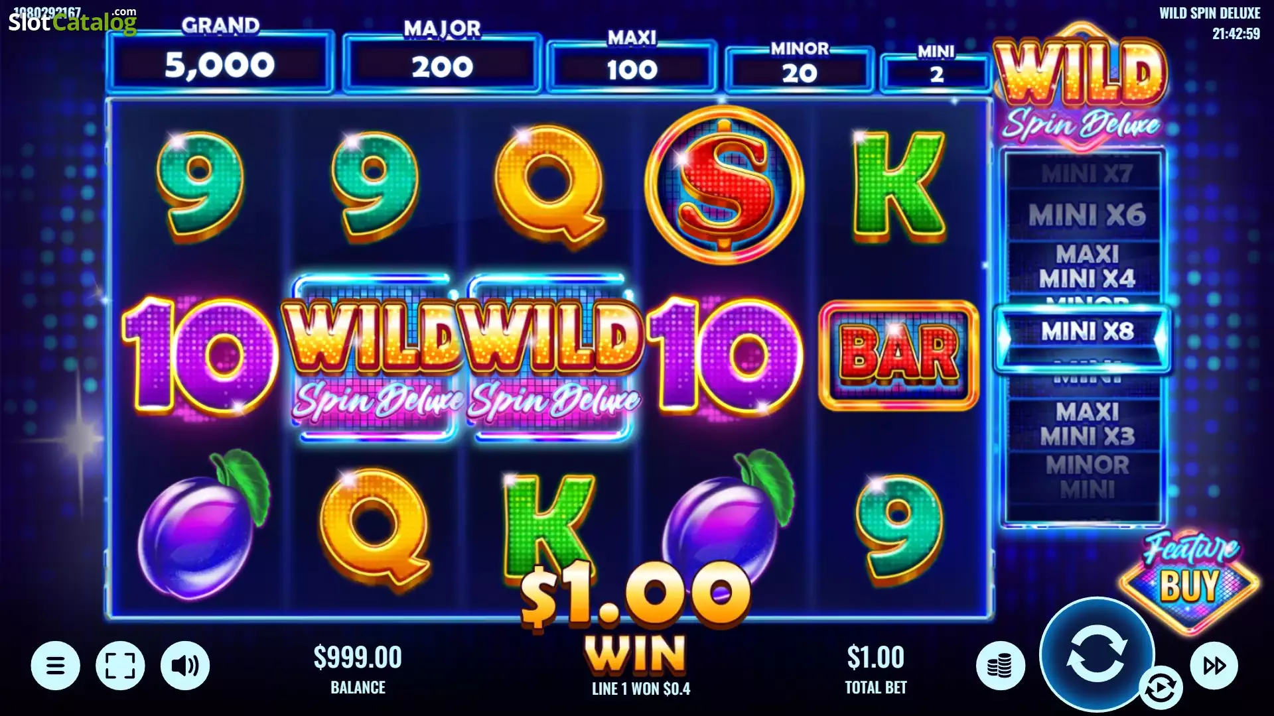Click the first WILD Spin Deluxe symbol
This screenshot has width=1274, height=716.
coord(375,358)
